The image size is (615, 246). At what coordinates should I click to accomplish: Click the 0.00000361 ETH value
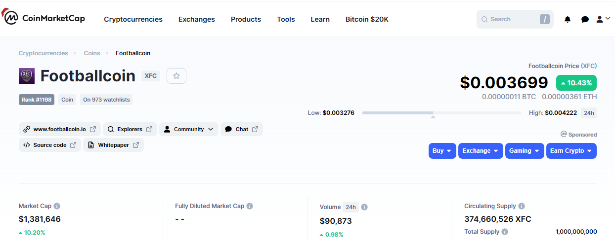pos(569,97)
